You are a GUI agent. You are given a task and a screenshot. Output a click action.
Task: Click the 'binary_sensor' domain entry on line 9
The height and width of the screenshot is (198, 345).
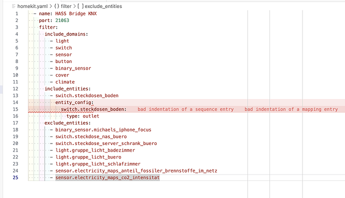[73, 68]
